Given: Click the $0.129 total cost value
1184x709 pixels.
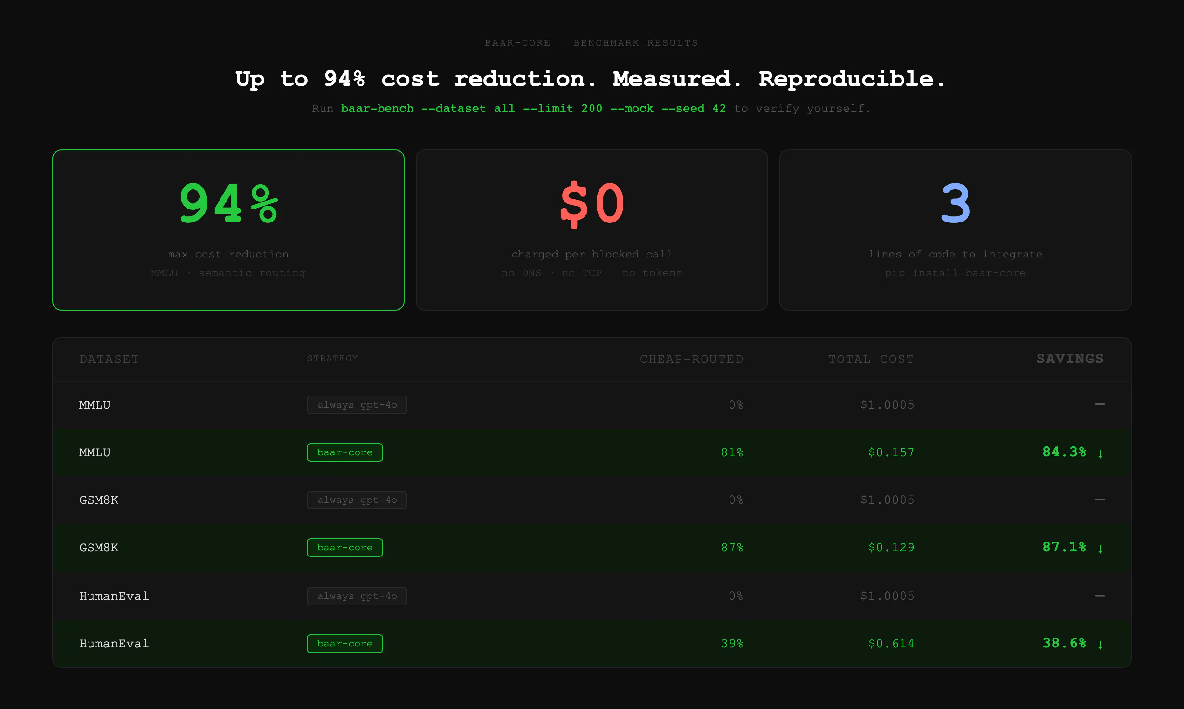Looking at the screenshot, I should coord(891,548).
